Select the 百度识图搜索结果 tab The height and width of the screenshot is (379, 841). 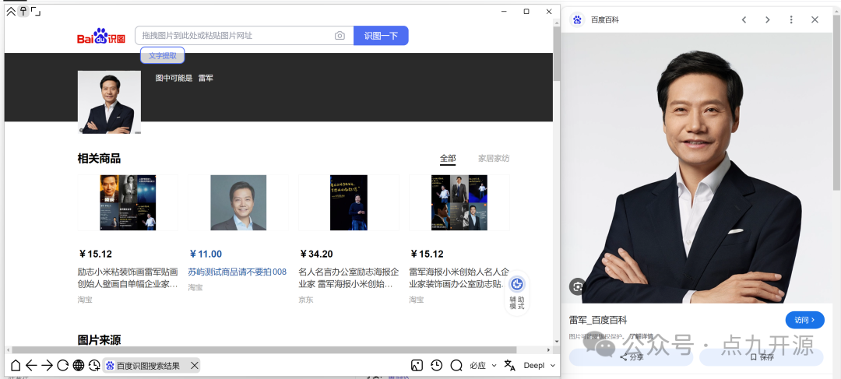tap(145, 366)
